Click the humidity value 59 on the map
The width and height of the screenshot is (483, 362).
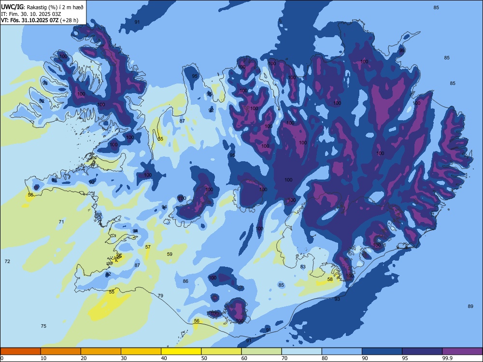170,254
